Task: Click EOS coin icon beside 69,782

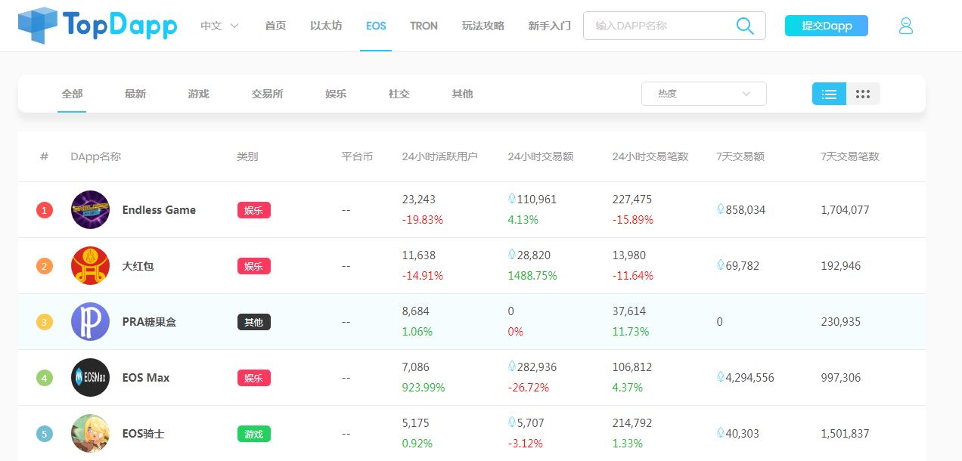Action: click(x=720, y=265)
